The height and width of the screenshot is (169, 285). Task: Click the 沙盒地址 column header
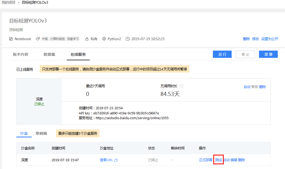(x=106, y=148)
